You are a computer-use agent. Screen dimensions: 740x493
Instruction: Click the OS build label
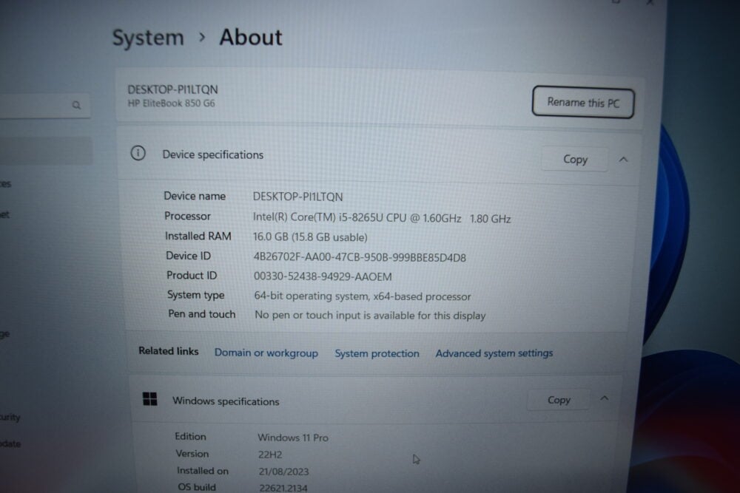(197, 487)
